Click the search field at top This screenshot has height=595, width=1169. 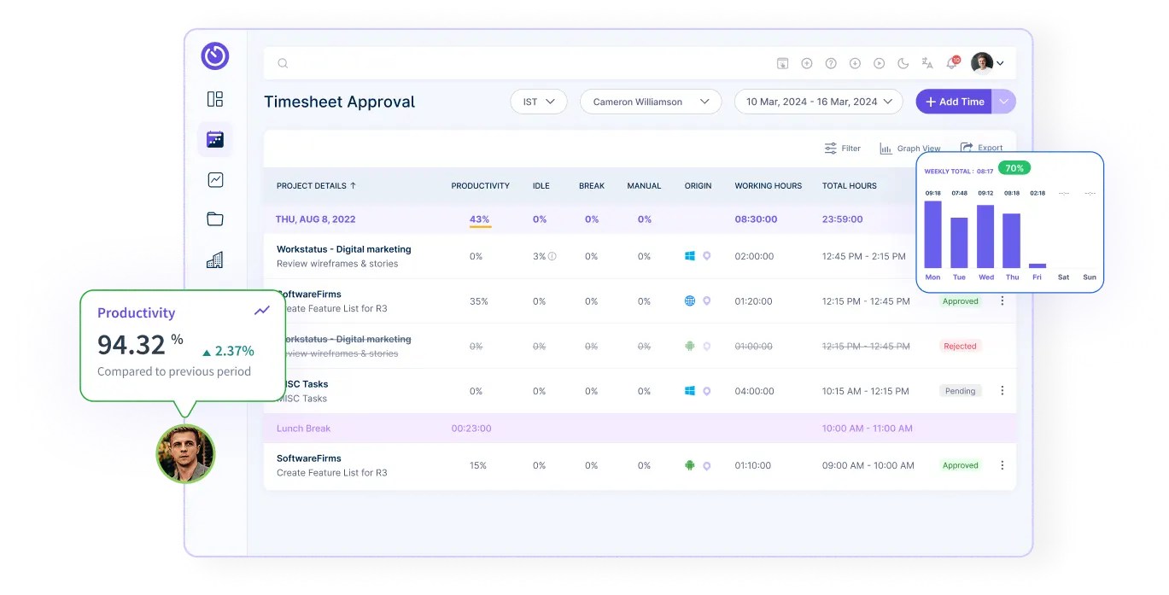pyautogui.click(x=512, y=63)
